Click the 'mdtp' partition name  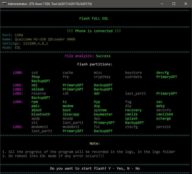coord(161,106)
